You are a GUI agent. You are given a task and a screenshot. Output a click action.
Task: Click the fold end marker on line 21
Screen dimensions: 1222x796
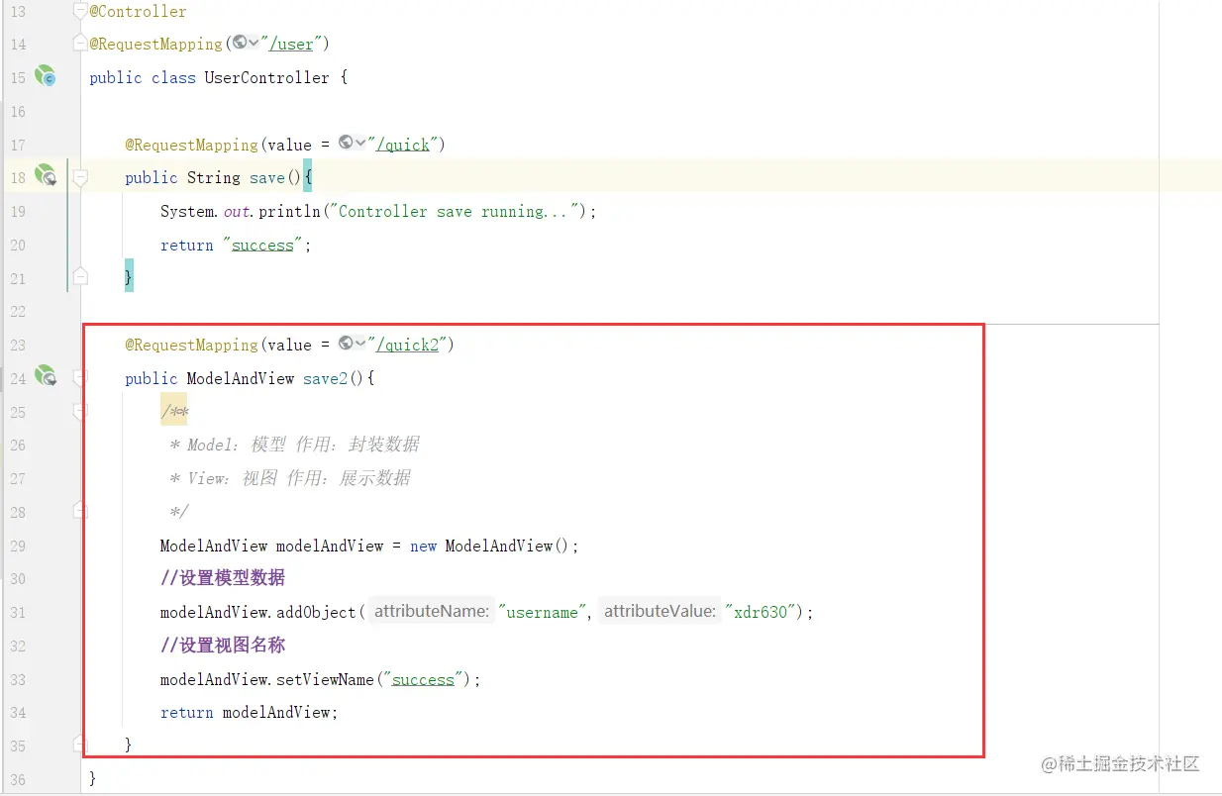[x=80, y=276]
